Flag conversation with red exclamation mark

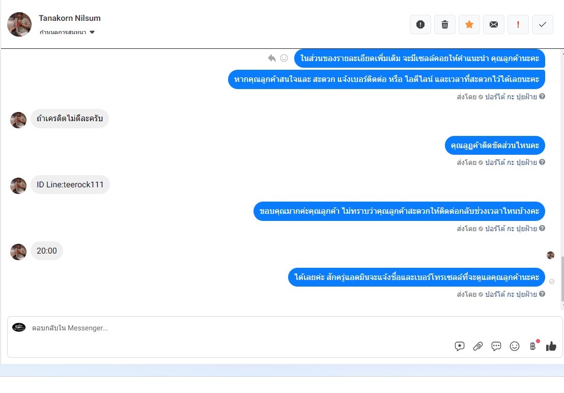pos(518,24)
